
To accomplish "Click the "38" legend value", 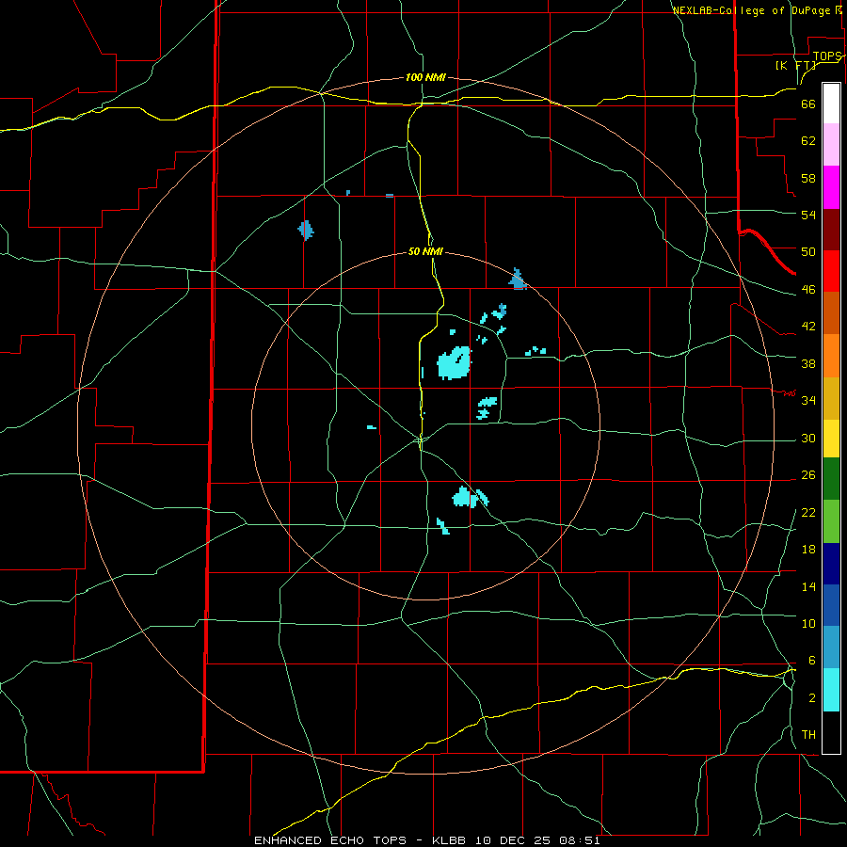I will (808, 363).
